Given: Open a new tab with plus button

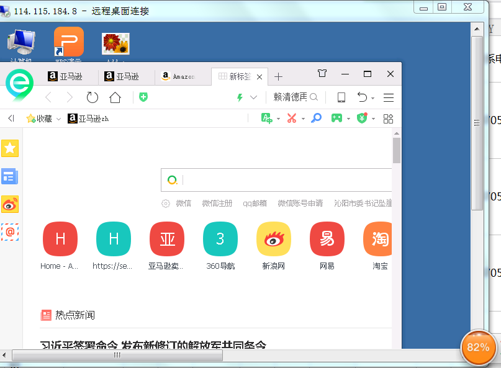Looking at the screenshot, I should click(x=278, y=77).
